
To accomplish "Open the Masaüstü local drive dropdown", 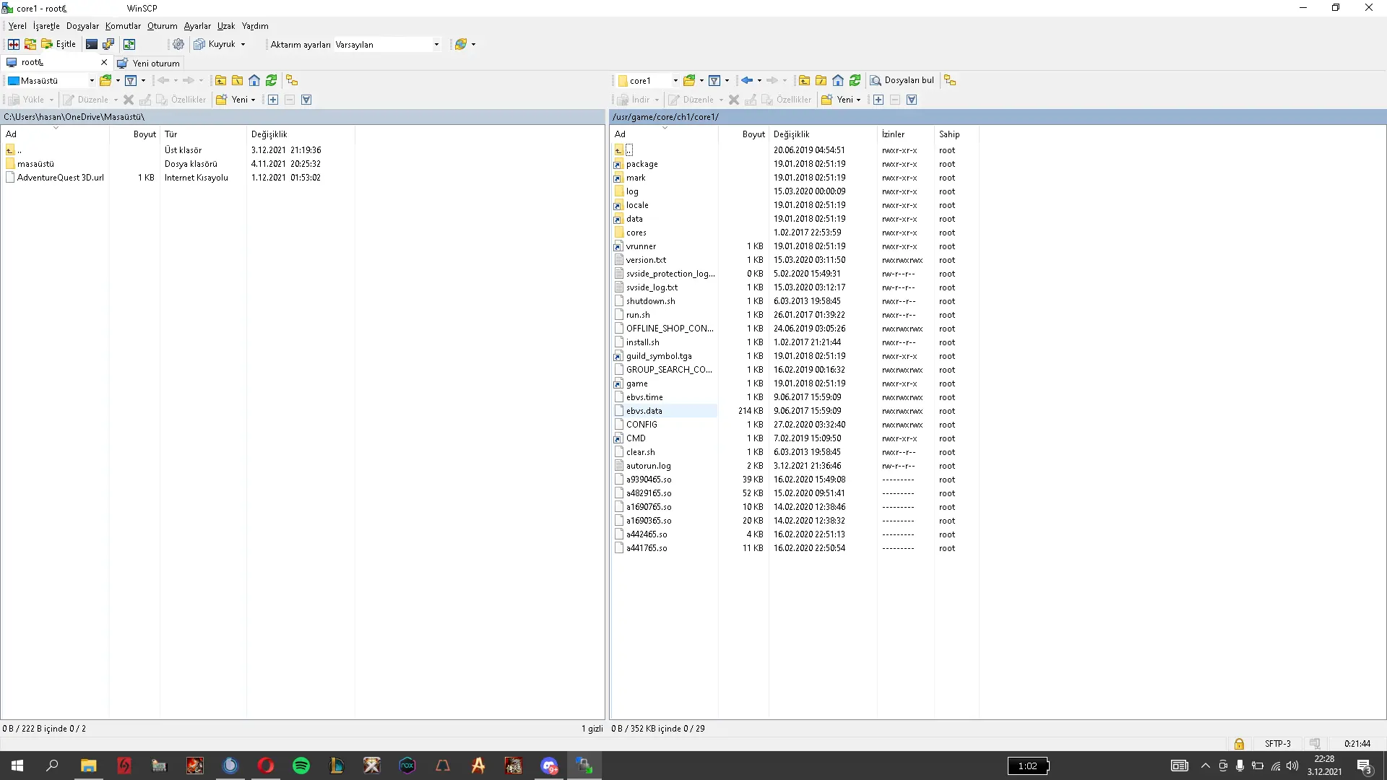I will 92,80.
